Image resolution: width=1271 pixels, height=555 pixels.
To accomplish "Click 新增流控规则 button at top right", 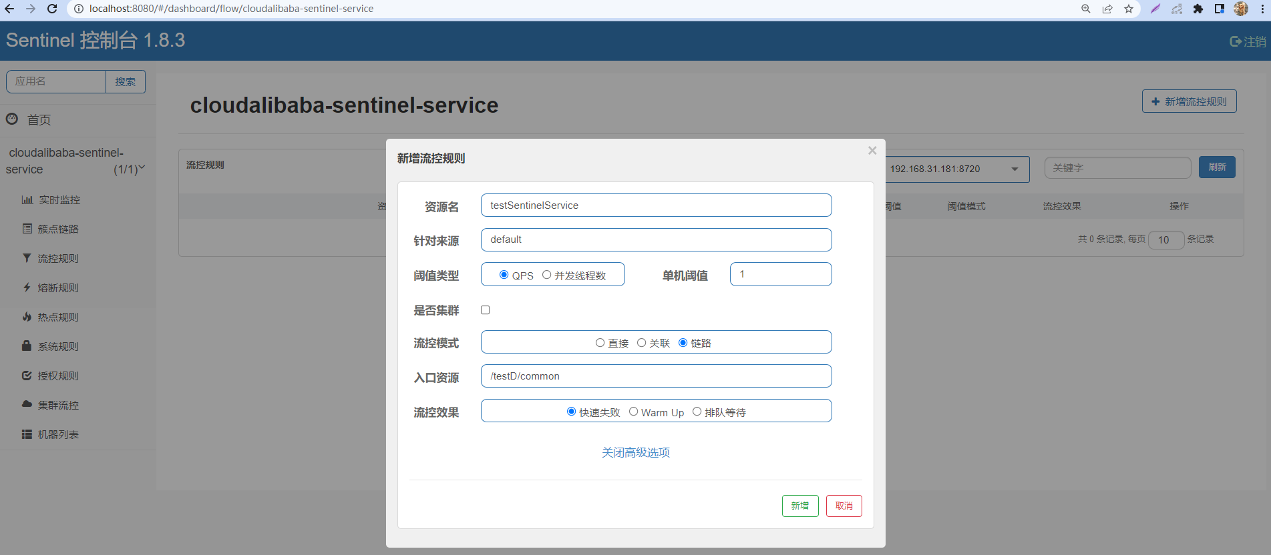I will (1190, 101).
